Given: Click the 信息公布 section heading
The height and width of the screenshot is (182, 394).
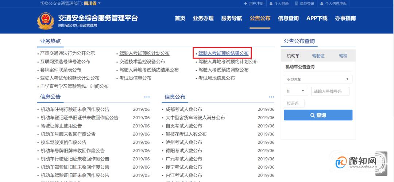Looking at the screenshot, I should tap(175, 97).
